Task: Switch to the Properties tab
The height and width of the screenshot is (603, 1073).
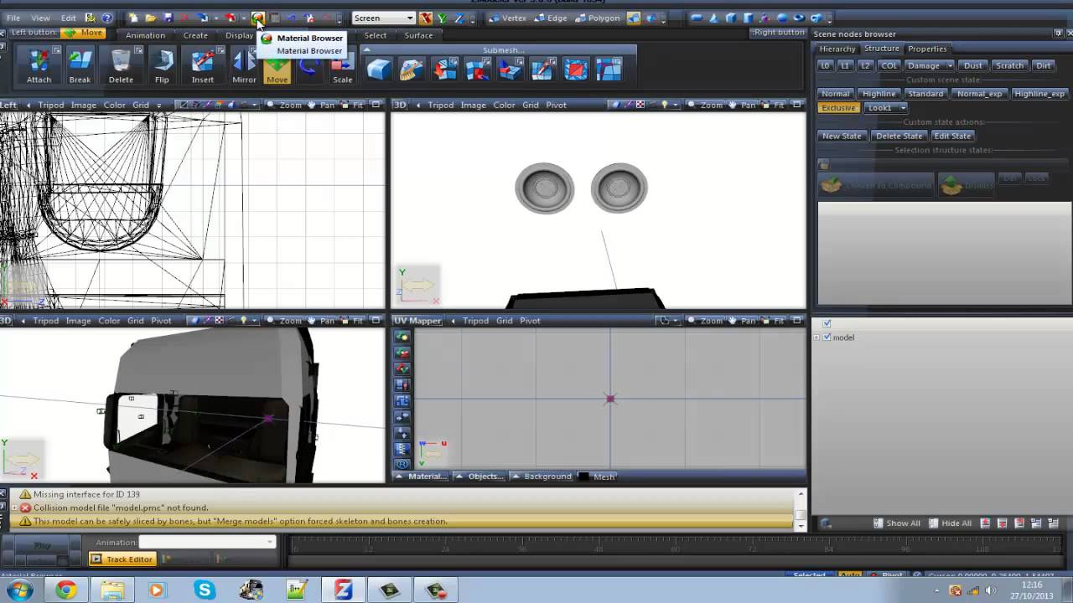Action: (927, 49)
